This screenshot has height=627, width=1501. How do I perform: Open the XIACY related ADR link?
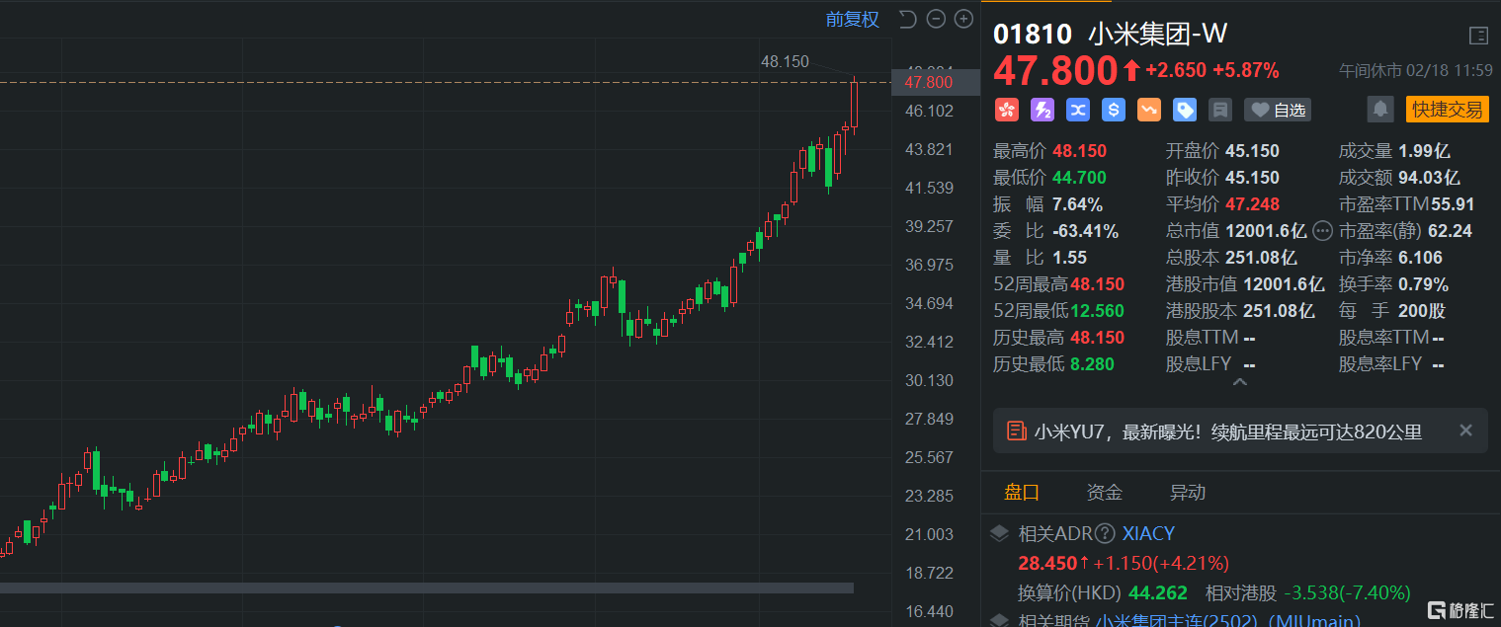[x=1148, y=534]
